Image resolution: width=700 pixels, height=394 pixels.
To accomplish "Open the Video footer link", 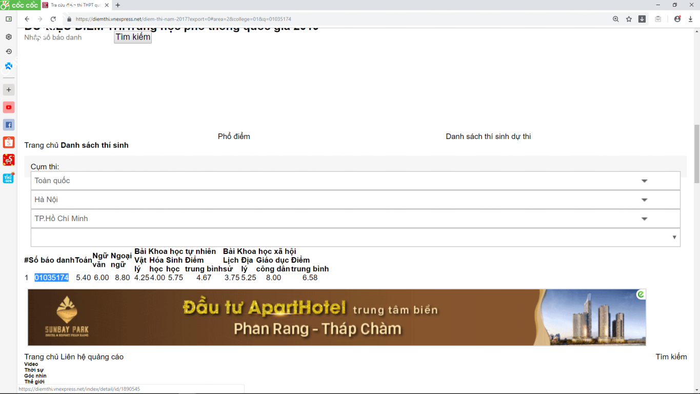I will coord(31,364).
